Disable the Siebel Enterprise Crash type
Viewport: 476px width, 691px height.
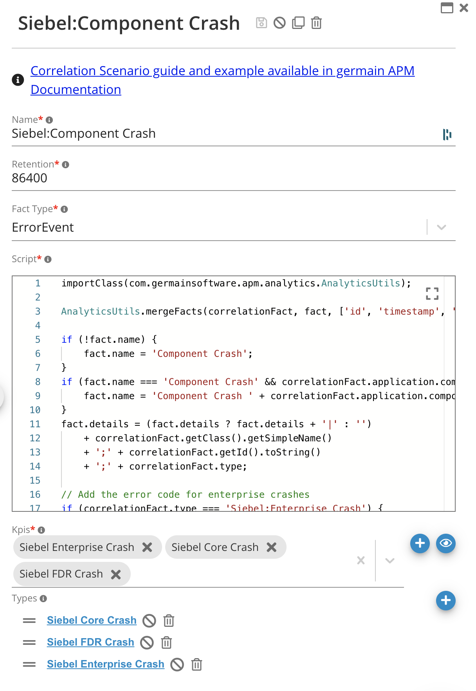[x=177, y=664]
